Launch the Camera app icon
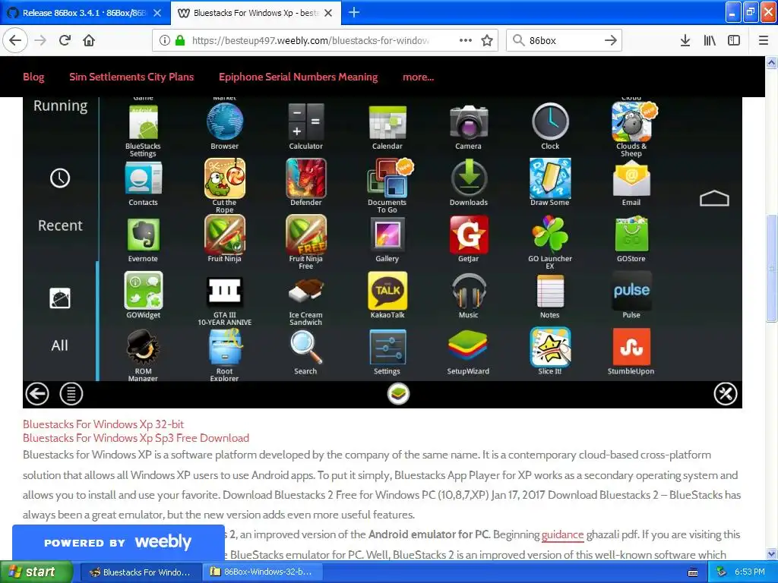The height and width of the screenshot is (583, 778). coord(468,122)
